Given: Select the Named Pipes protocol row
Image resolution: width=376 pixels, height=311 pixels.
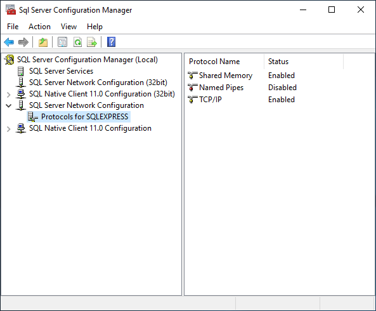Looking at the screenshot, I should pos(221,88).
